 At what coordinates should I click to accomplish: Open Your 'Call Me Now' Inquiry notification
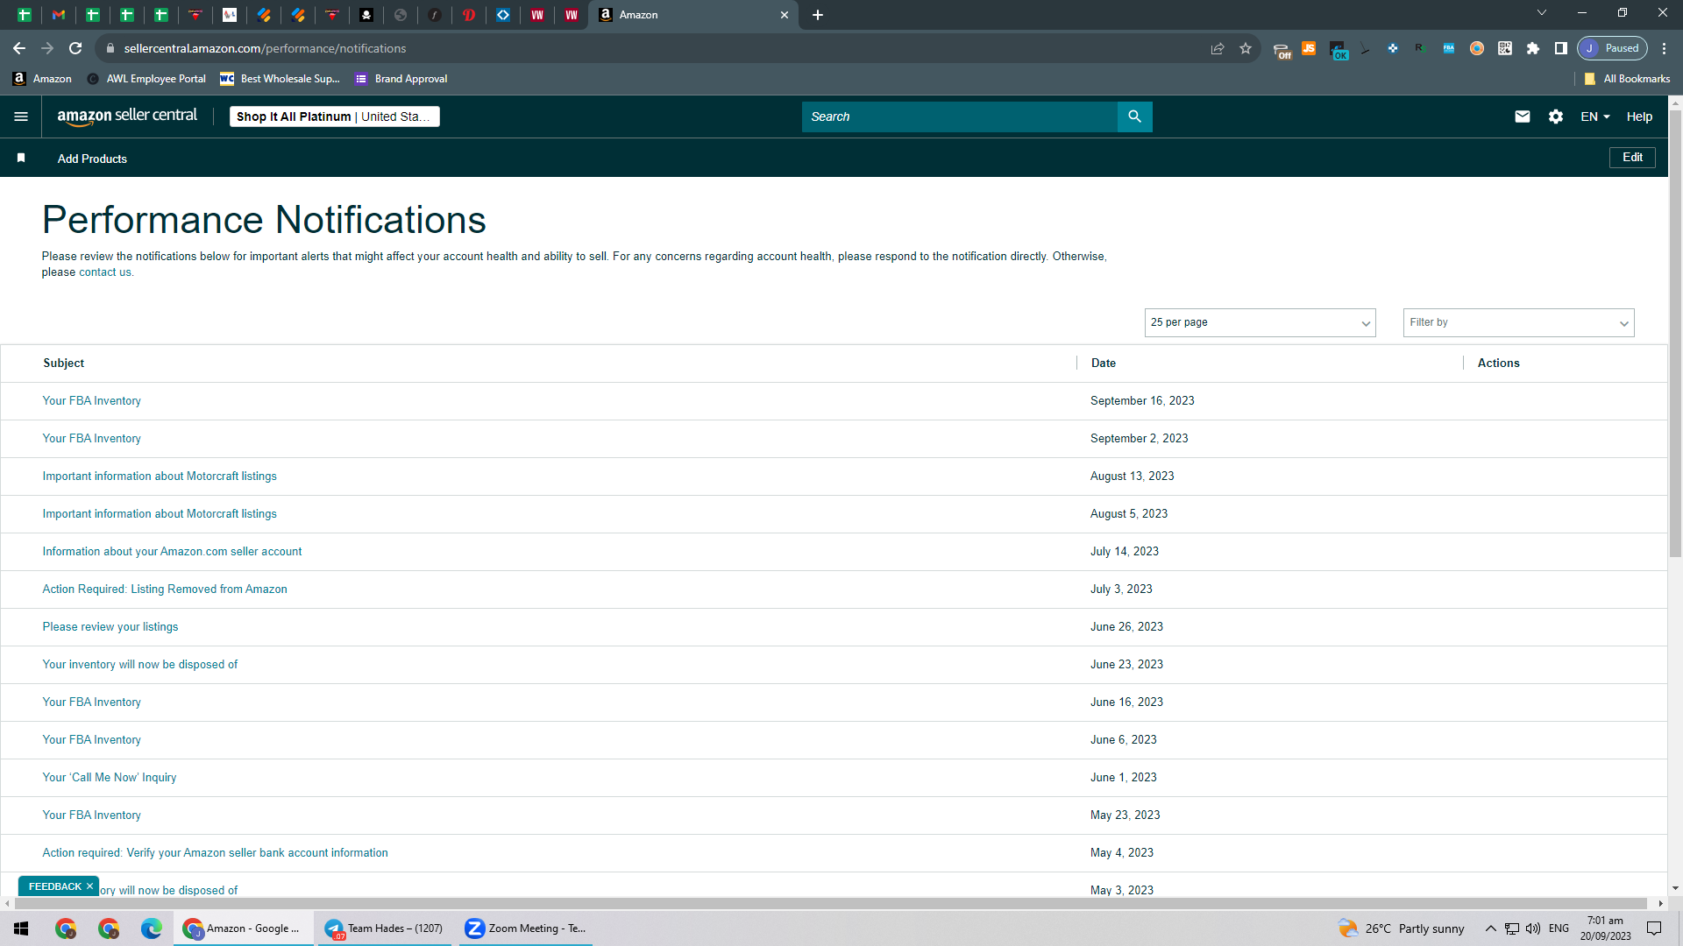(x=110, y=778)
